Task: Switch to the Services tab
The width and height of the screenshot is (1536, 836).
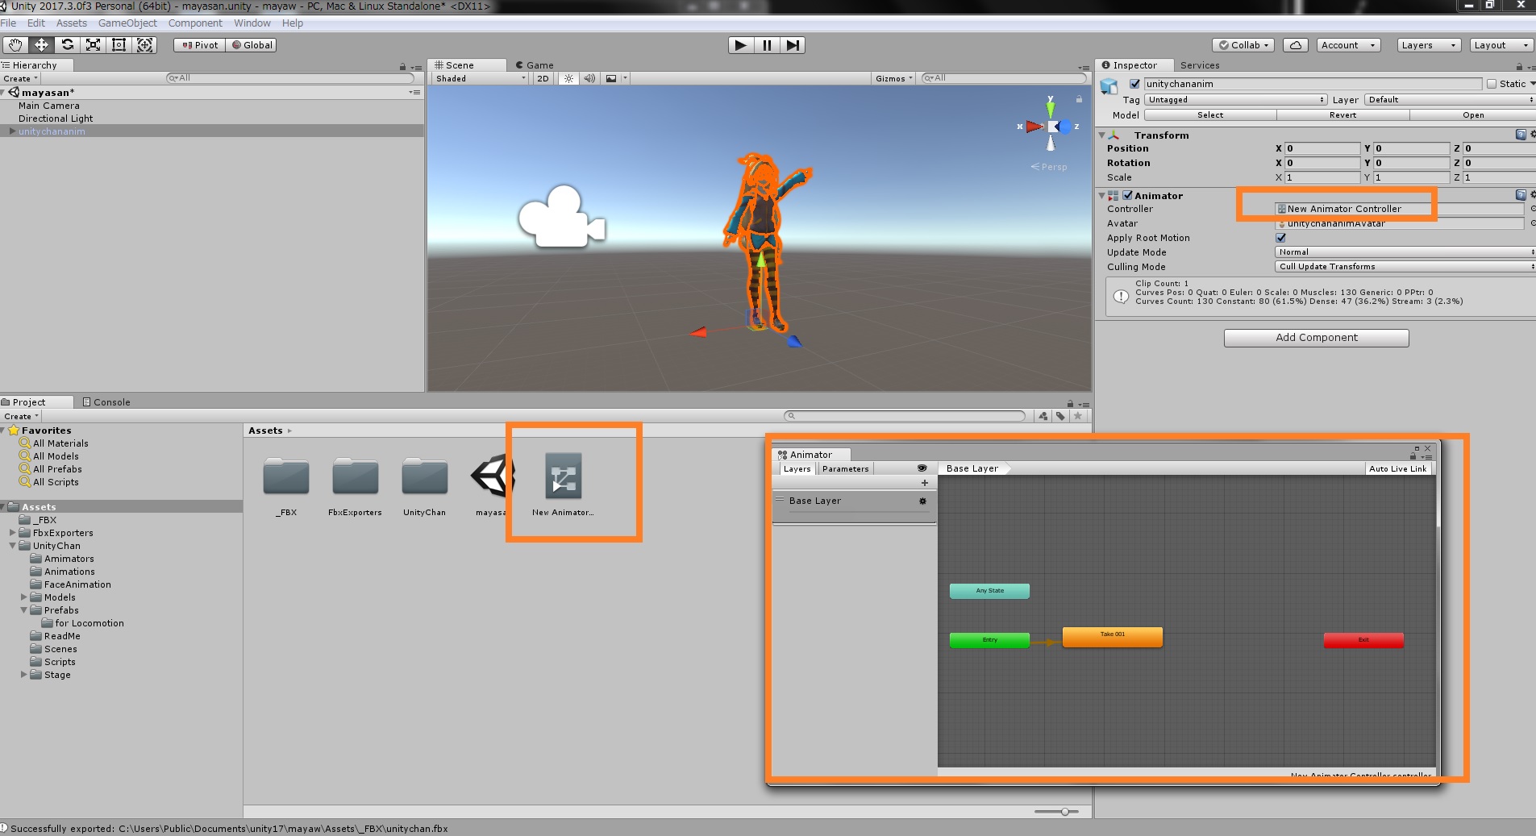Action: (1200, 65)
